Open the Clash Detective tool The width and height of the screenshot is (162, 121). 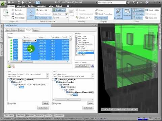point(118,14)
